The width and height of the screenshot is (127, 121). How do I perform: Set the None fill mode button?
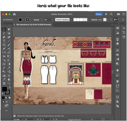pos(9,98)
